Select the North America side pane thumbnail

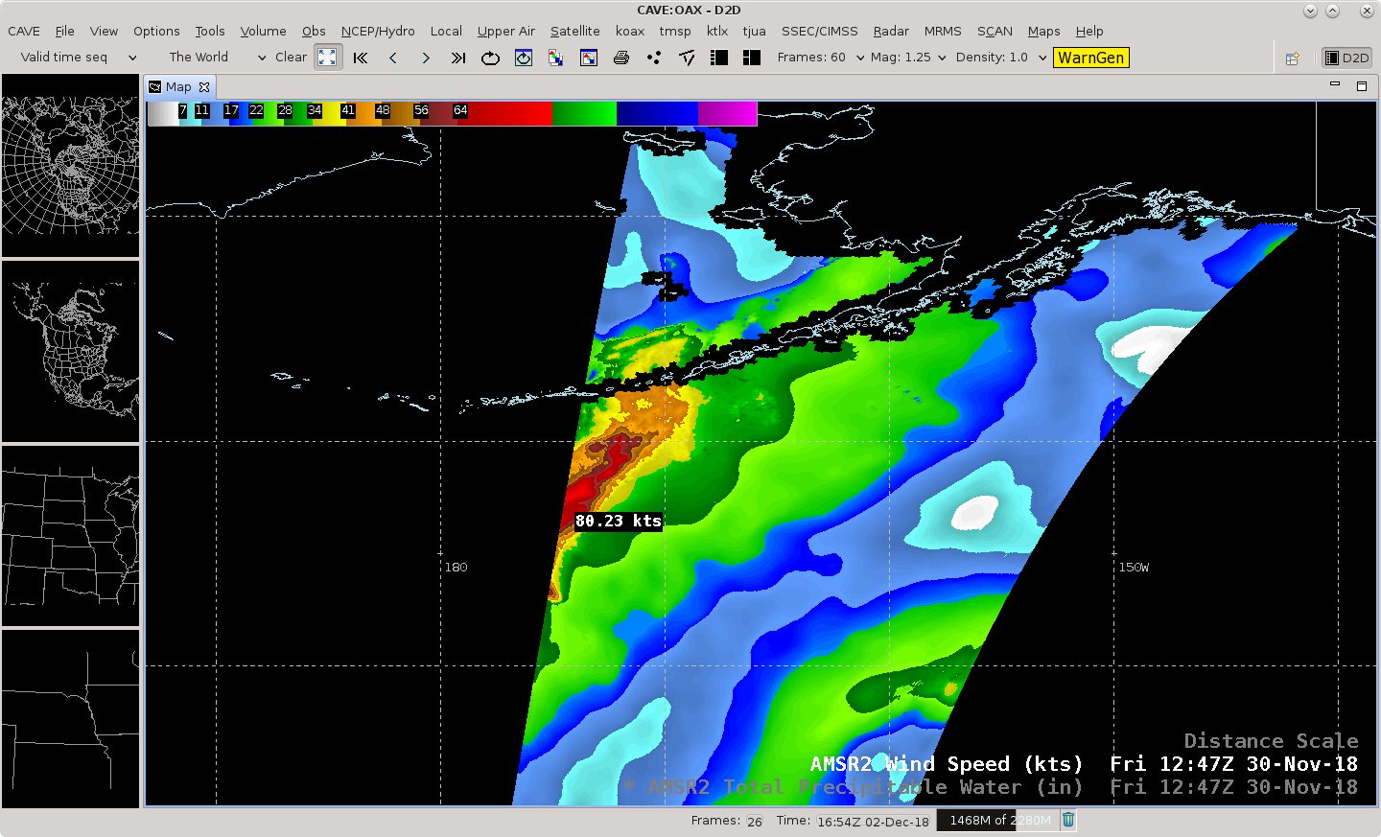[x=70, y=351]
